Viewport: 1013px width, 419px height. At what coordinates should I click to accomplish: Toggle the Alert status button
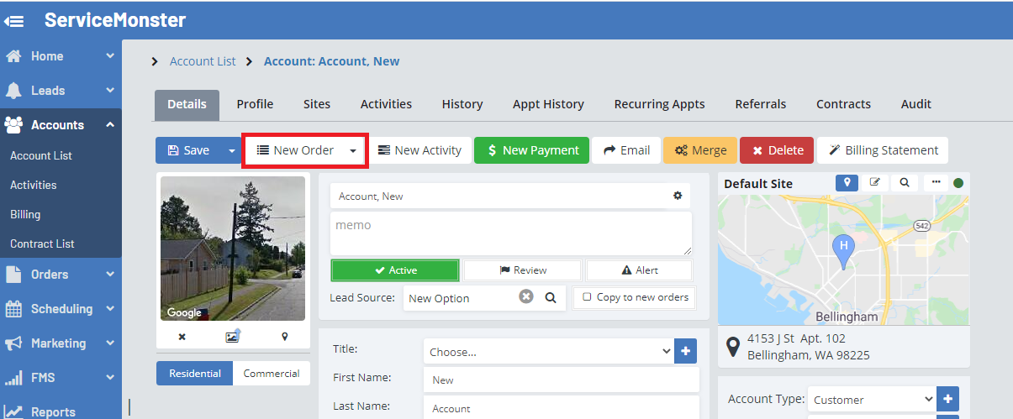pyautogui.click(x=639, y=270)
